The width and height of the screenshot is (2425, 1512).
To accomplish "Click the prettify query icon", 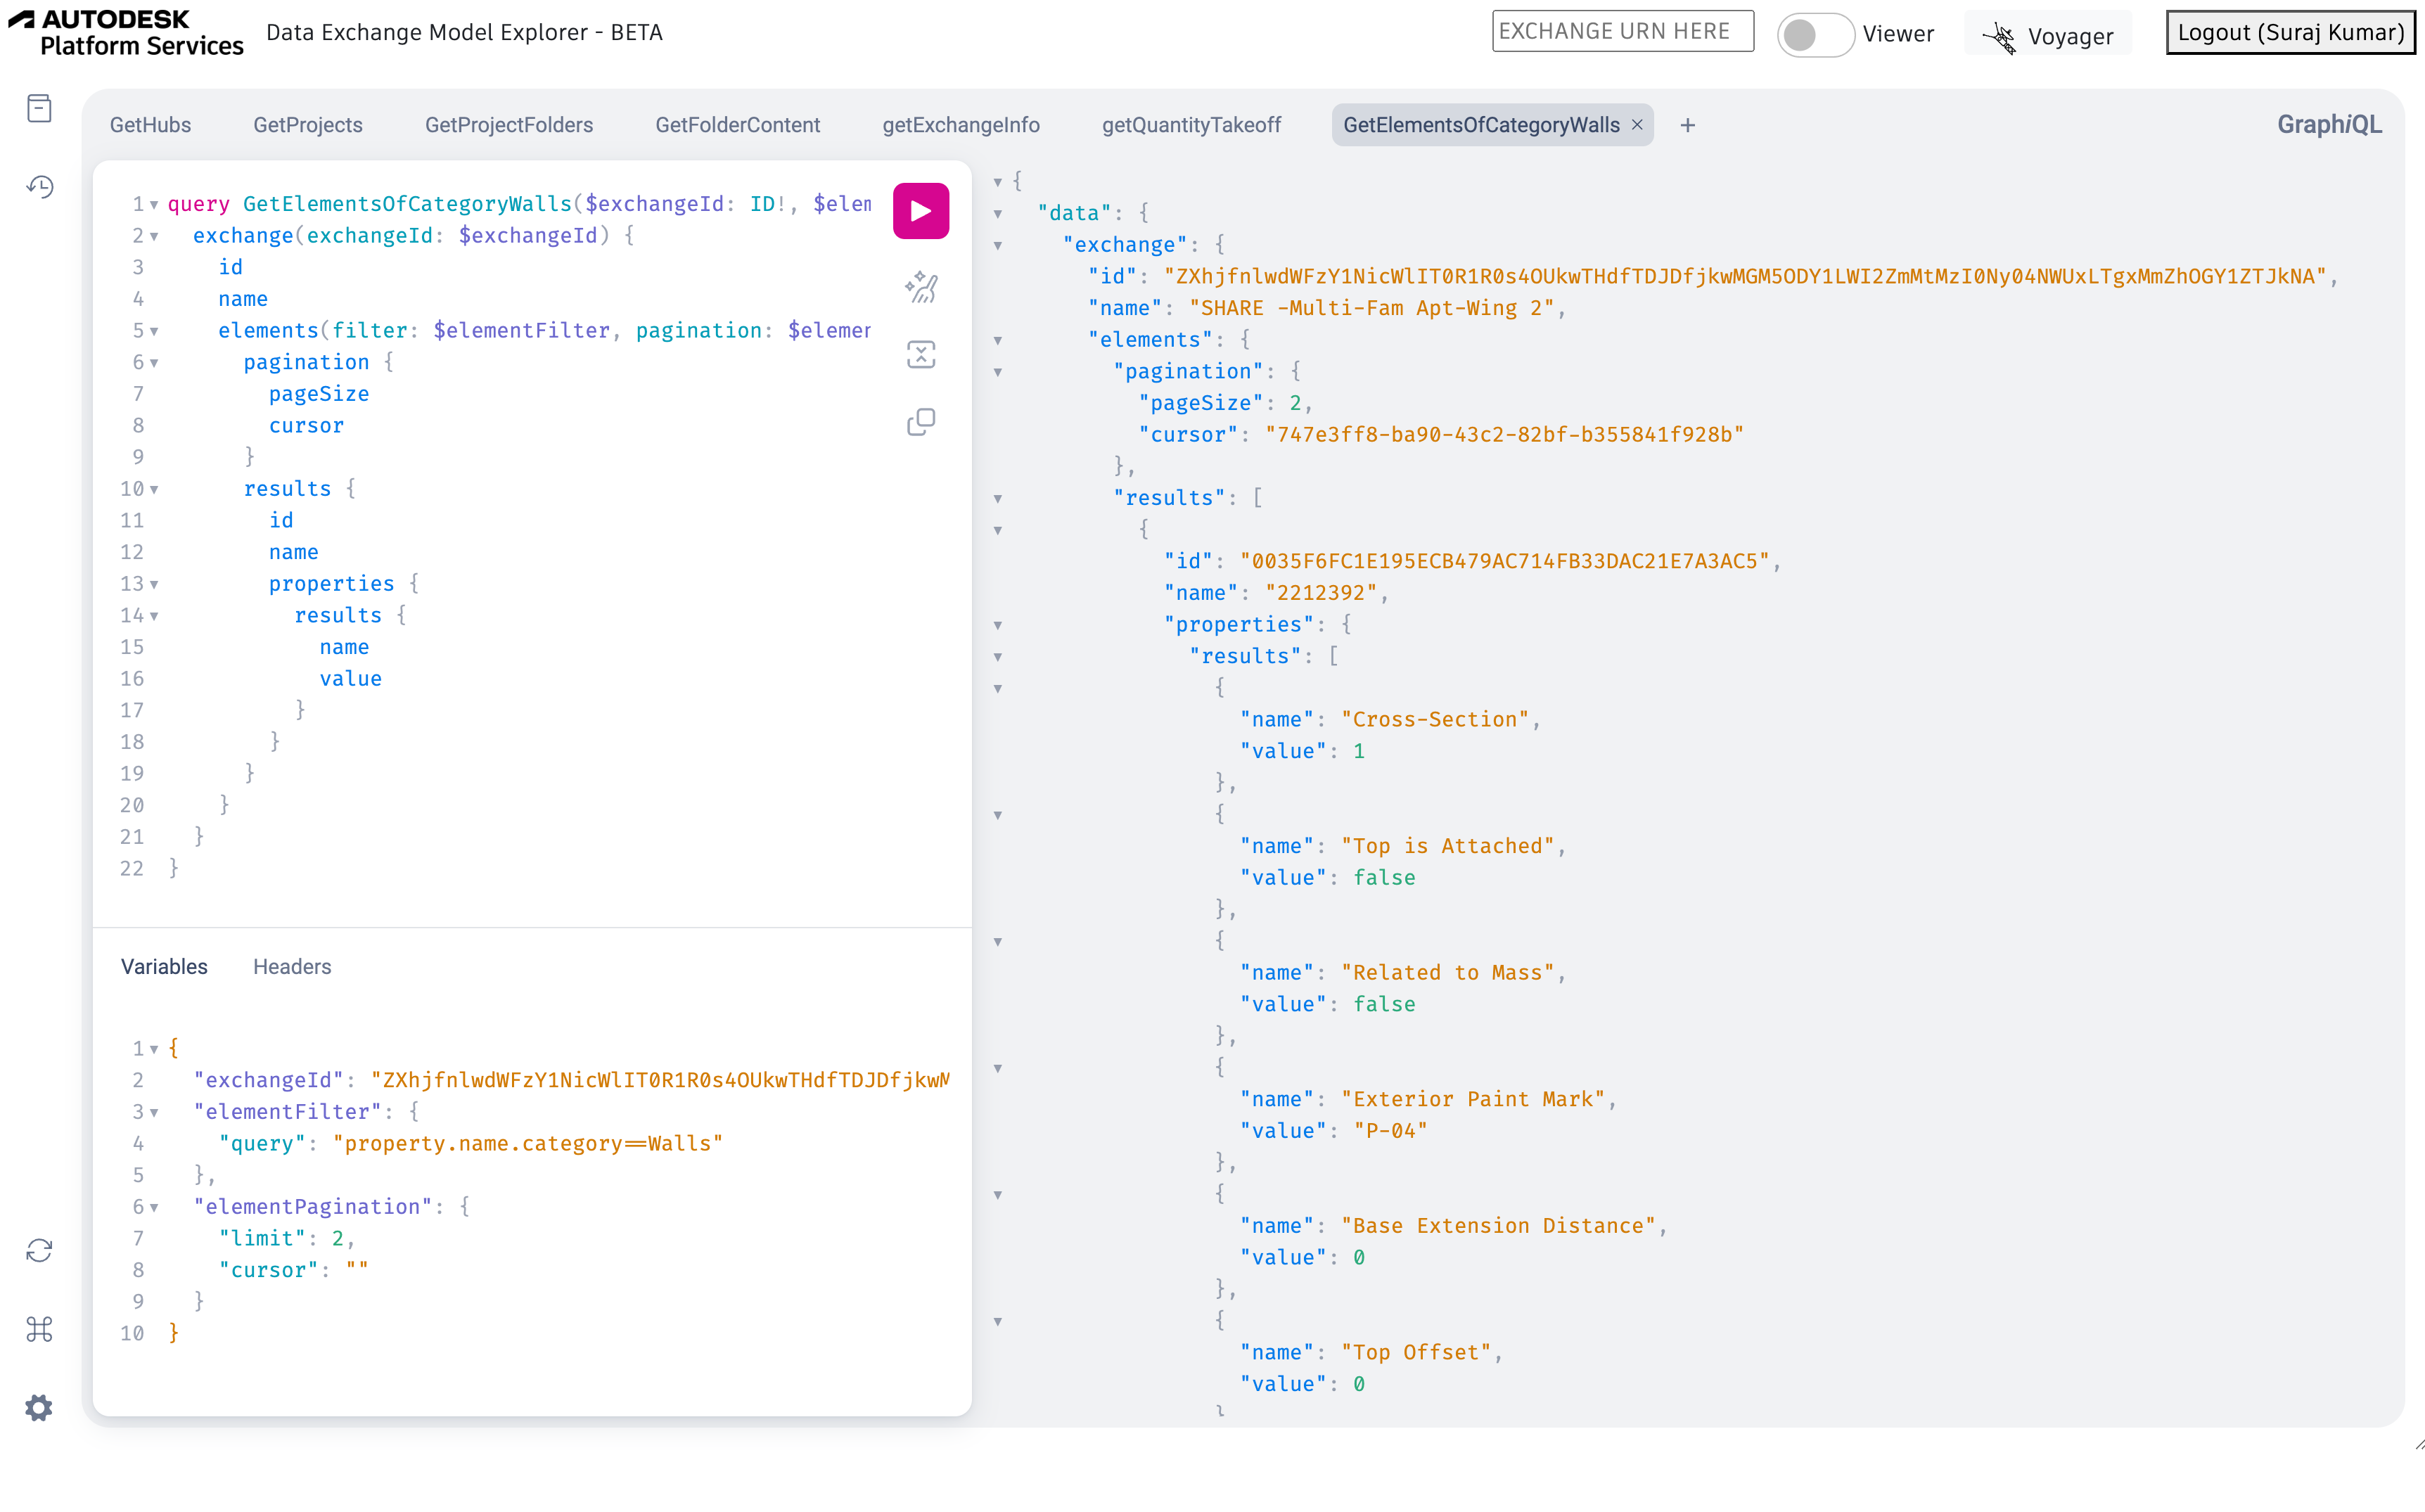I will pyautogui.click(x=920, y=288).
